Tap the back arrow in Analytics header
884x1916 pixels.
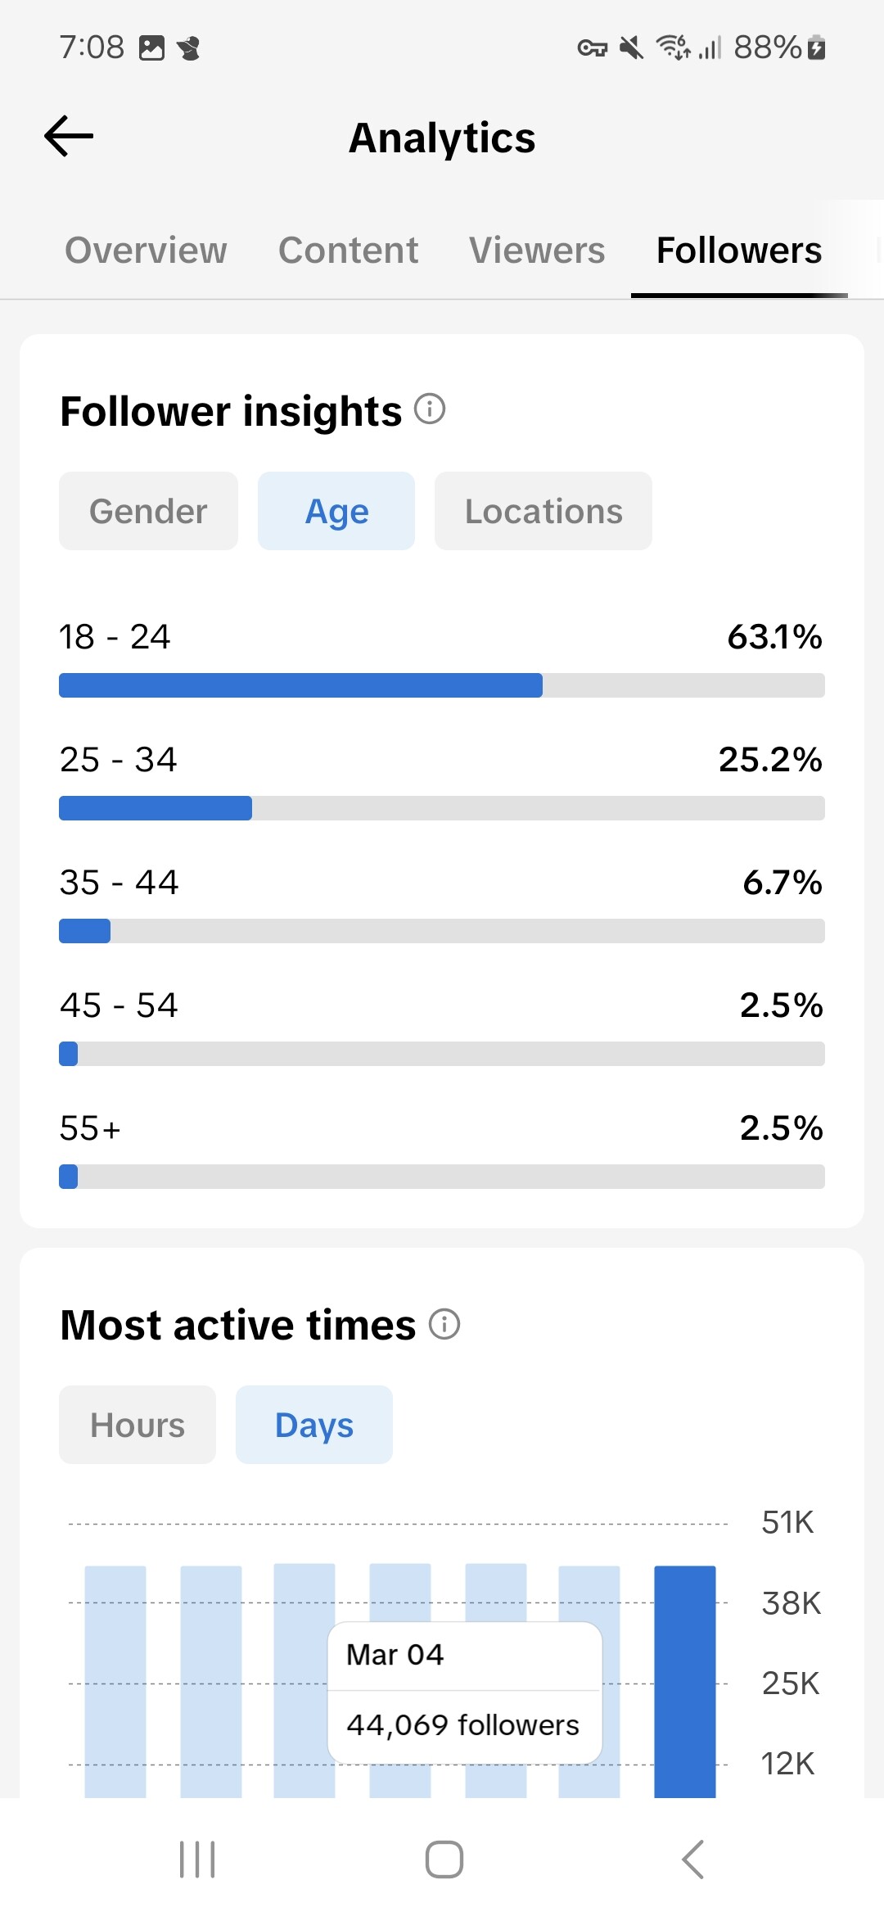pos(69,136)
